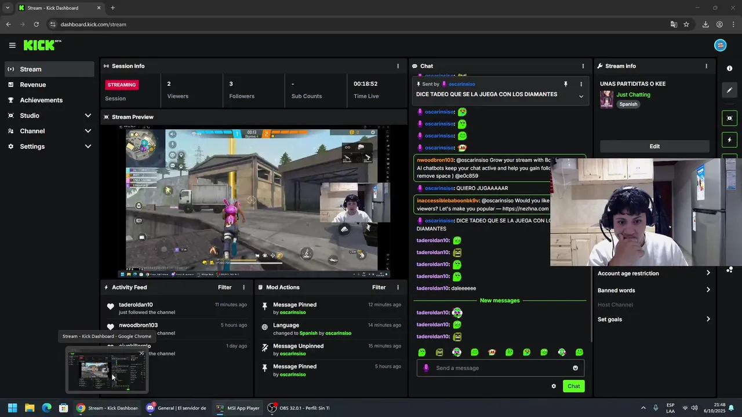Open Chrome downloads icon
Viewport: 742px width, 417px height.
705,24
